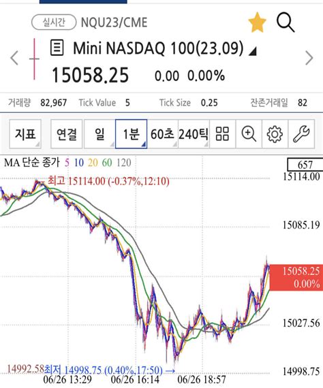
Task: Open the chart grid layout icon
Action: coord(222,134)
